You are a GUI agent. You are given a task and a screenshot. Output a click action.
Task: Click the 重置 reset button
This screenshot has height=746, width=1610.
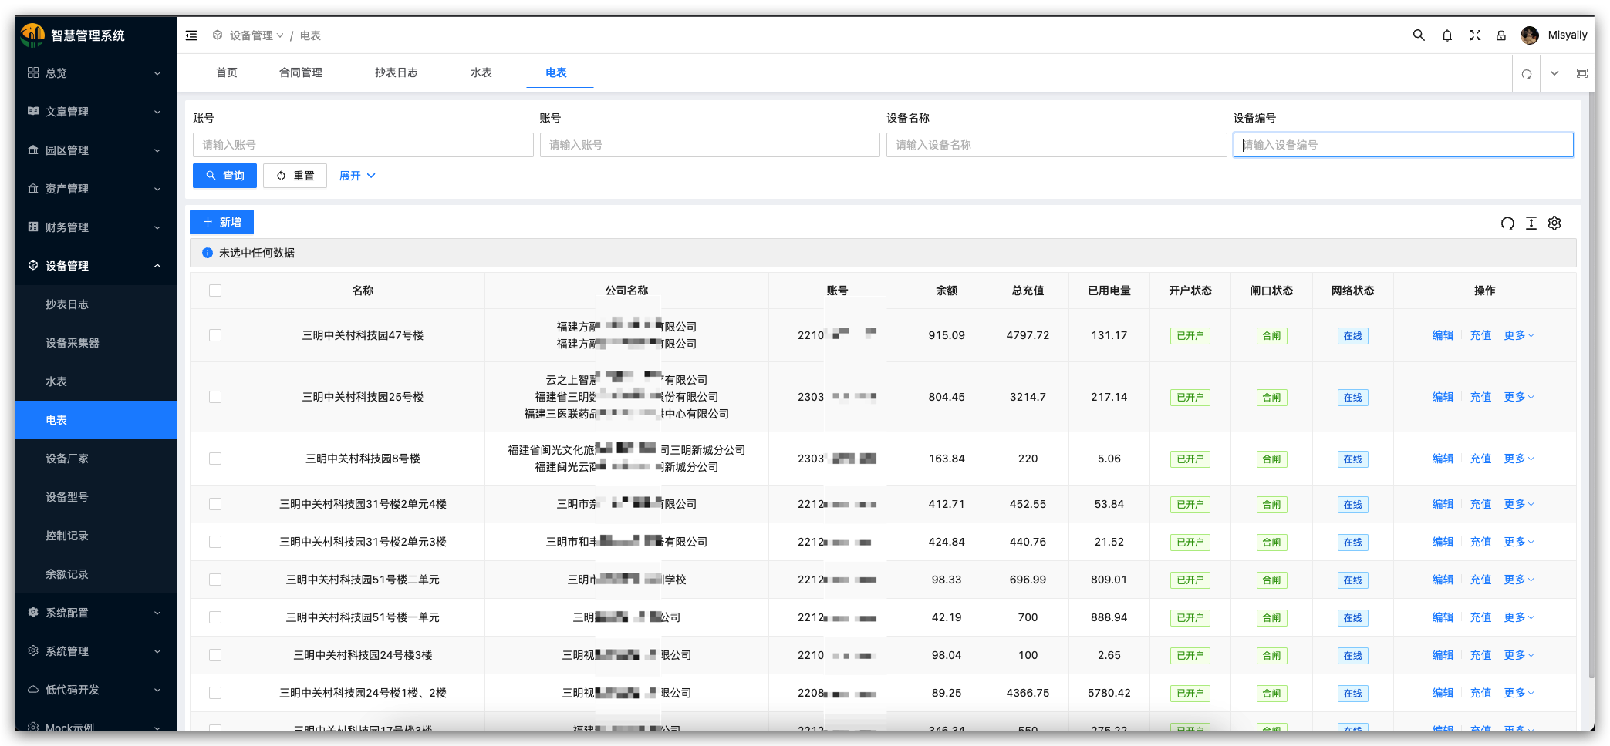point(295,176)
